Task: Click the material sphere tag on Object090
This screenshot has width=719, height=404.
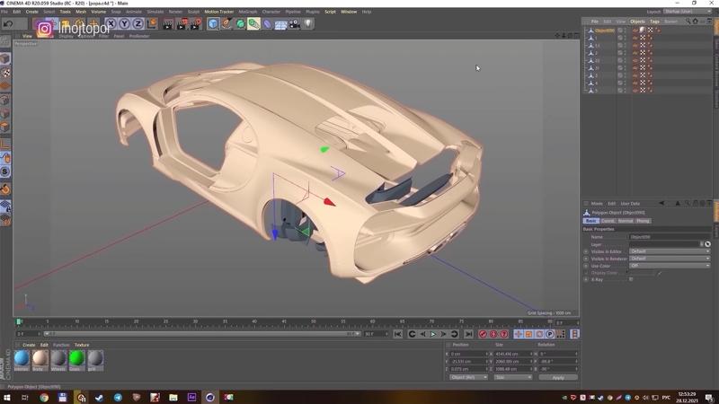Action: [643, 31]
